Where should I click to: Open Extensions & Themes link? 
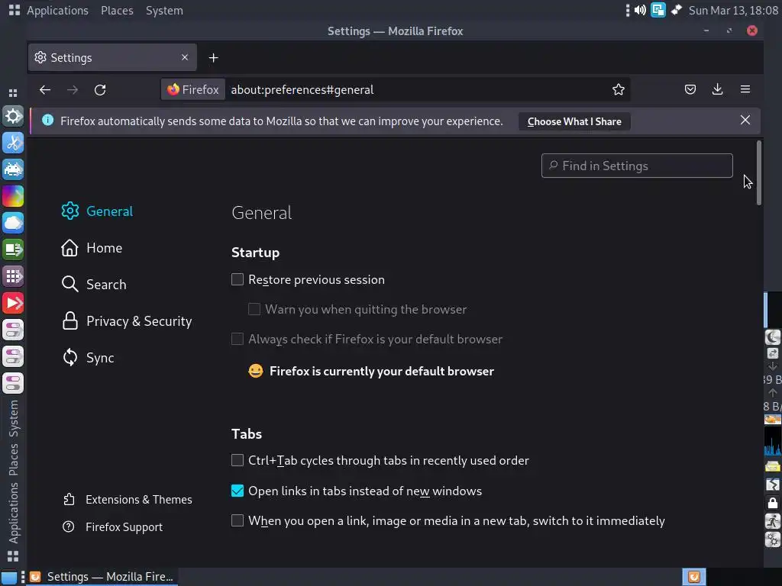coord(128,499)
